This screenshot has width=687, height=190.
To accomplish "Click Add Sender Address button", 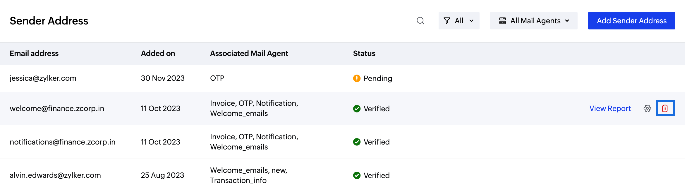I will pos(631,21).
